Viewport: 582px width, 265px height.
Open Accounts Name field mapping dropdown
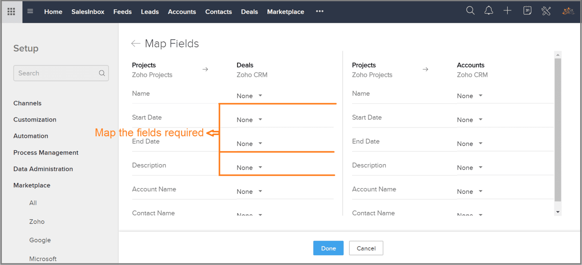tap(470, 96)
